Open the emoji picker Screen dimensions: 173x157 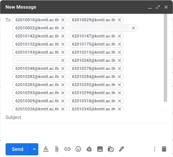[78, 149]
